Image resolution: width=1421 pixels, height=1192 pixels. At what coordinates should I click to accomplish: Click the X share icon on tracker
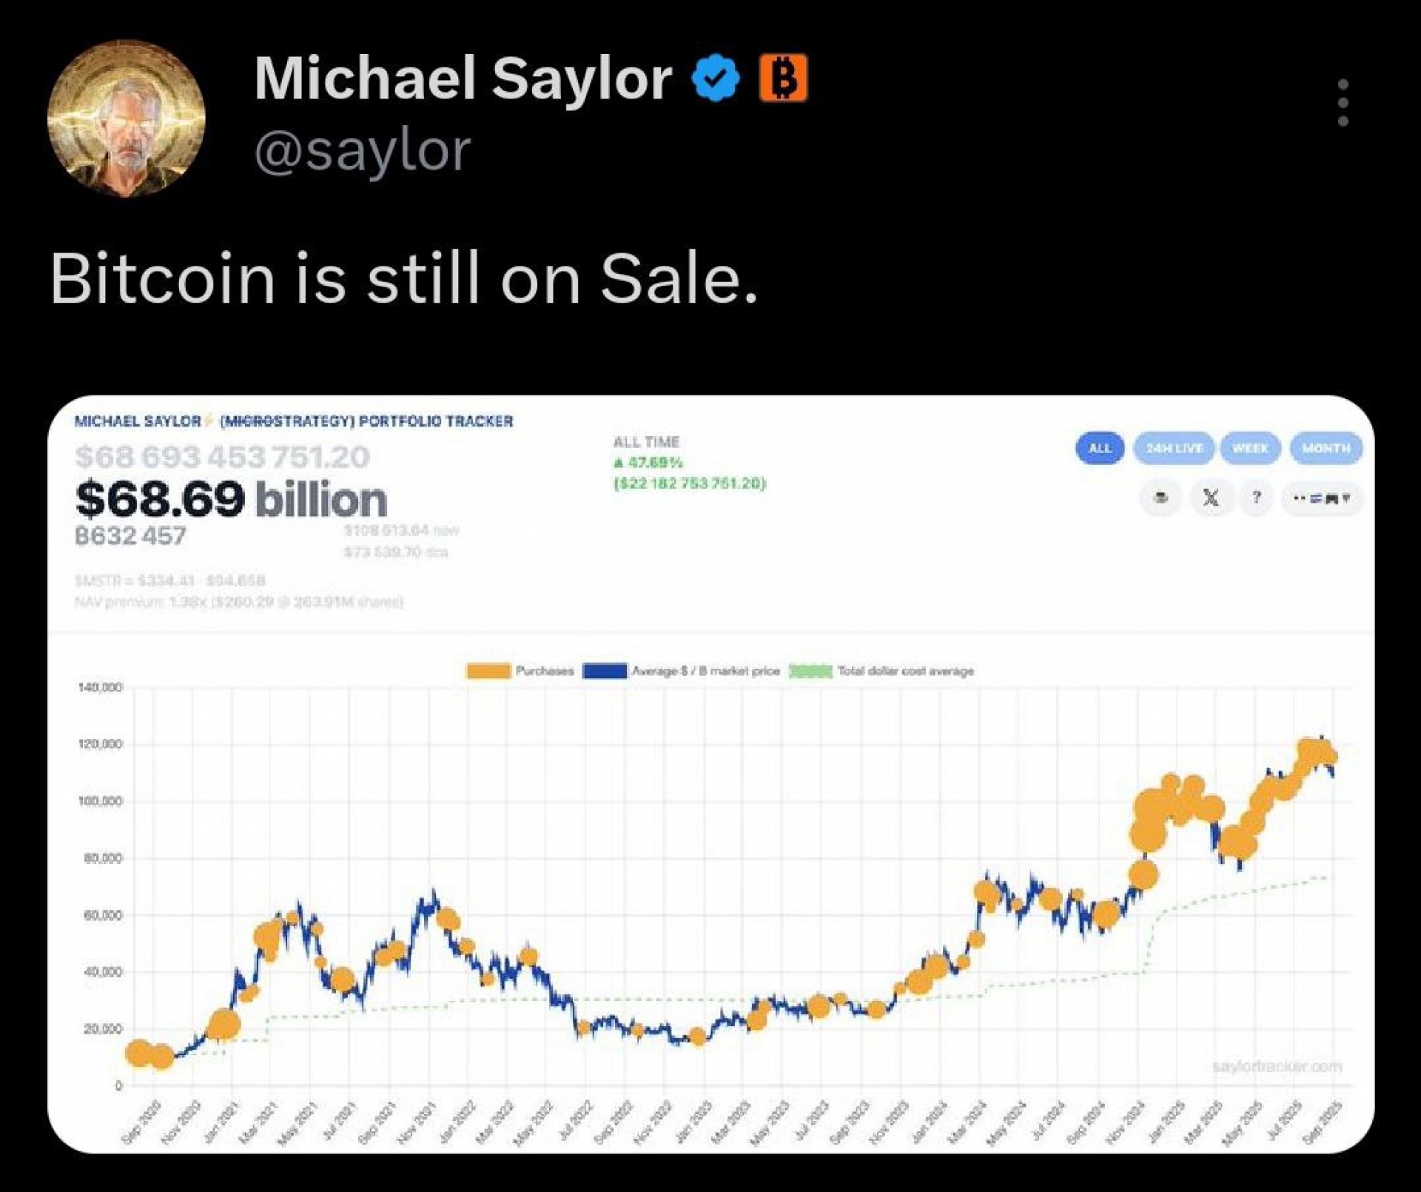[x=1211, y=498]
